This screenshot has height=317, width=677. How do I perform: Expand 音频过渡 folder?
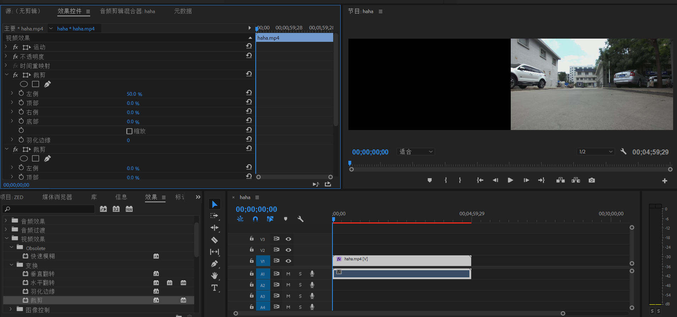(x=6, y=230)
